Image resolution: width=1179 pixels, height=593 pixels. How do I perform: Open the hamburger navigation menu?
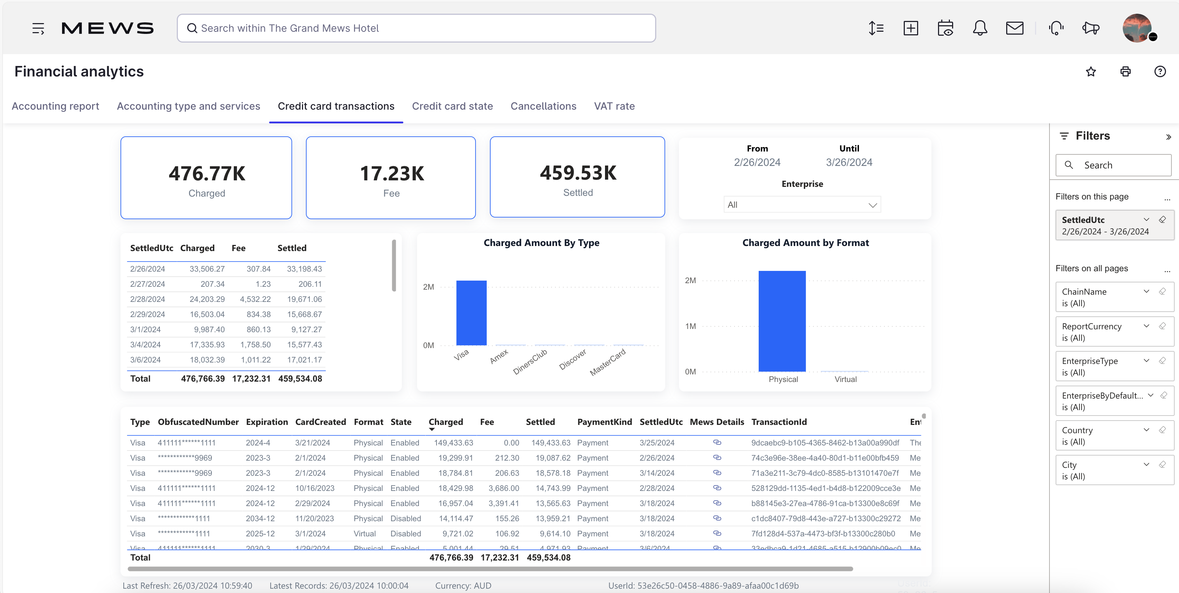pyautogui.click(x=38, y=28)
